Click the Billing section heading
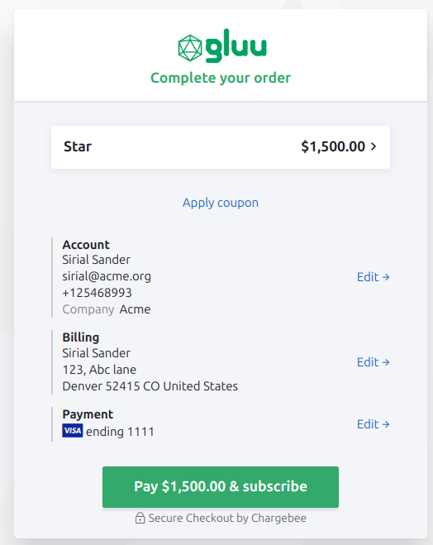The height and width of the screenshot is (545, 433). (80, 337)
